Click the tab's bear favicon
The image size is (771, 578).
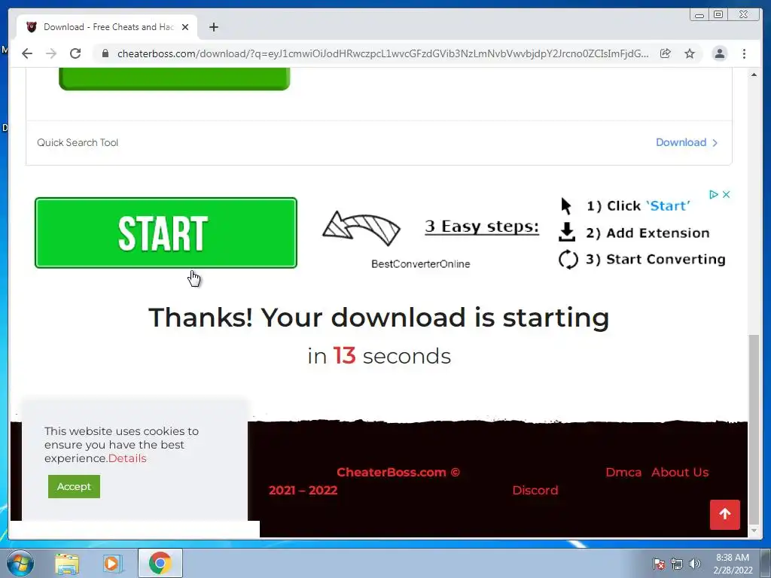point(32,27)
